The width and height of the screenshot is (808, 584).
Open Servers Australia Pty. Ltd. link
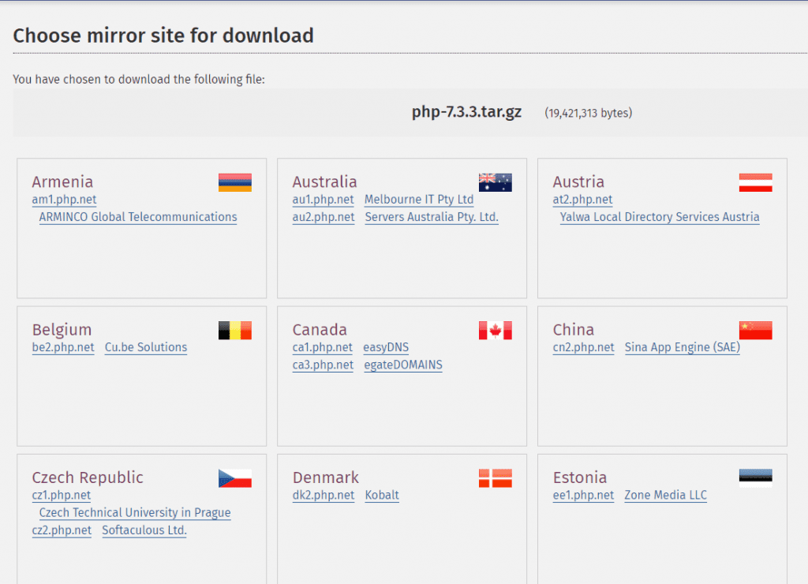point(432,218)
